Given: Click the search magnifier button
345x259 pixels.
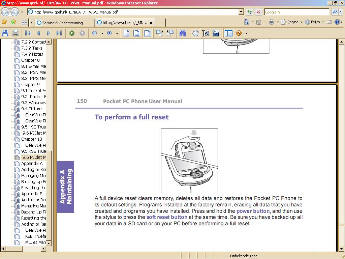Looking at the screenshot, I should [335, 12].
